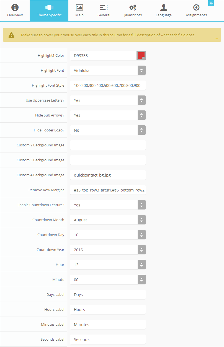Open the Overview tab icon
This screenshot has width=224, height=347.
point(15,7)
